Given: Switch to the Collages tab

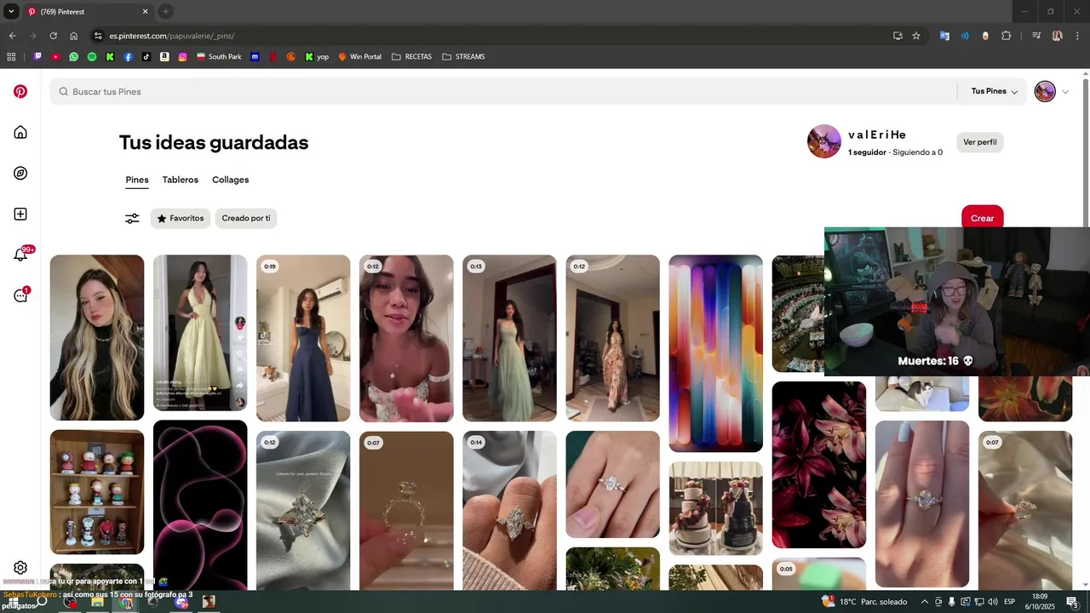Looking at the screenshot, I should [x=231, y=180].
